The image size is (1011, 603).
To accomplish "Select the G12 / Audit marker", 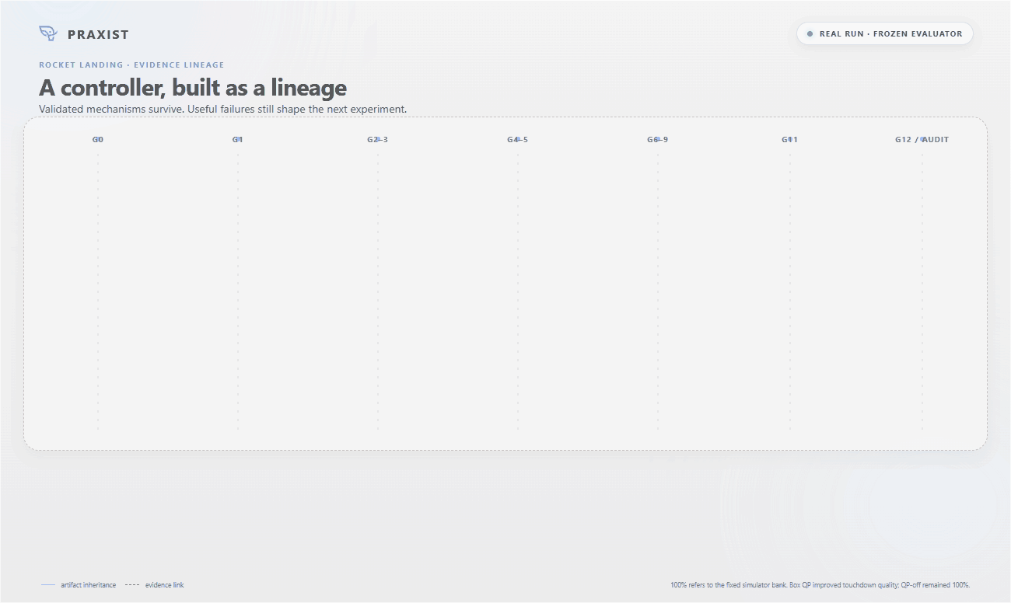I will pyautogui.click(x=922, y=140).
